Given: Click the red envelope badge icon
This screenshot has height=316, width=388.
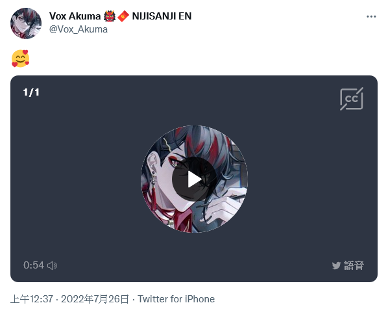Looking at the screenshot, I should (123, 16).
